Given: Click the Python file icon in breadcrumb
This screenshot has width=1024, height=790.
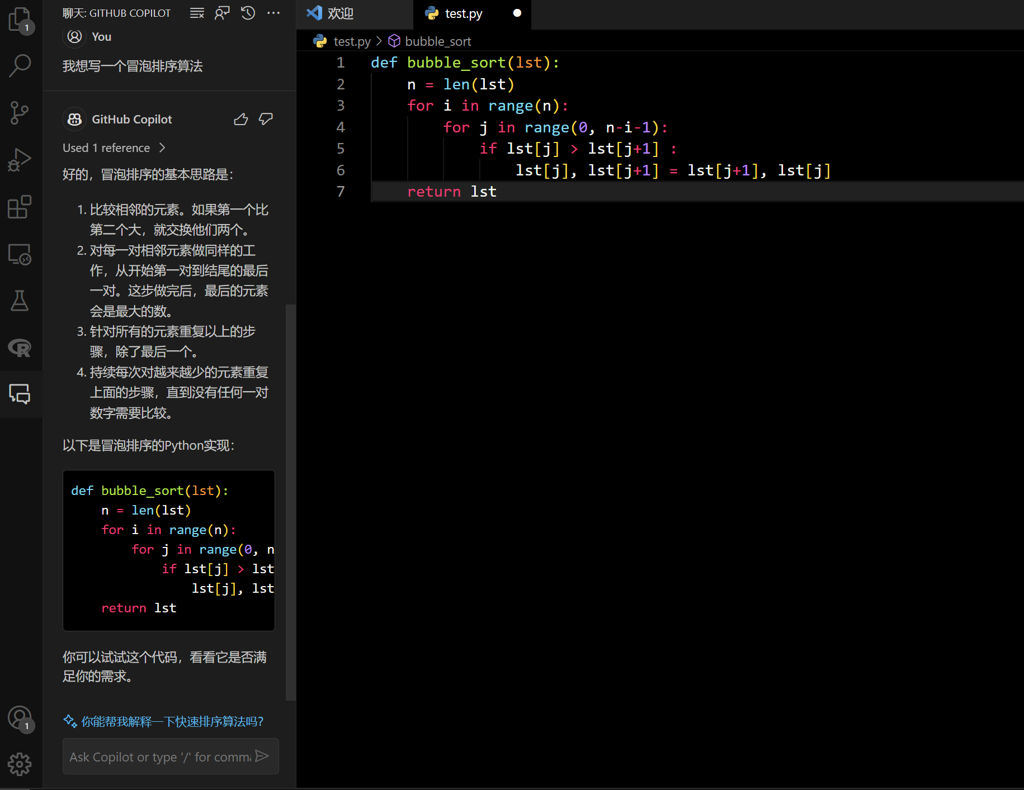Looking at the screenshot, I should [x=320, y=41].
